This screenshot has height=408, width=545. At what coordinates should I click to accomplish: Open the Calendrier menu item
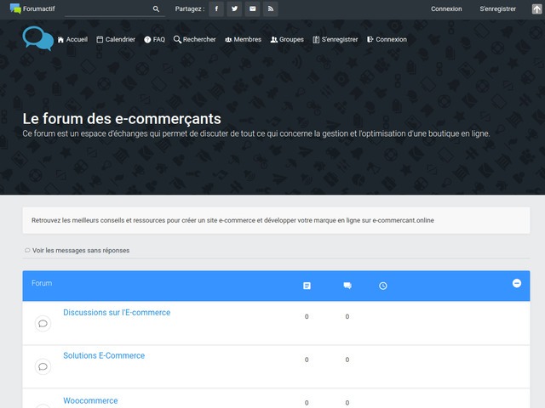coord(116,39)
